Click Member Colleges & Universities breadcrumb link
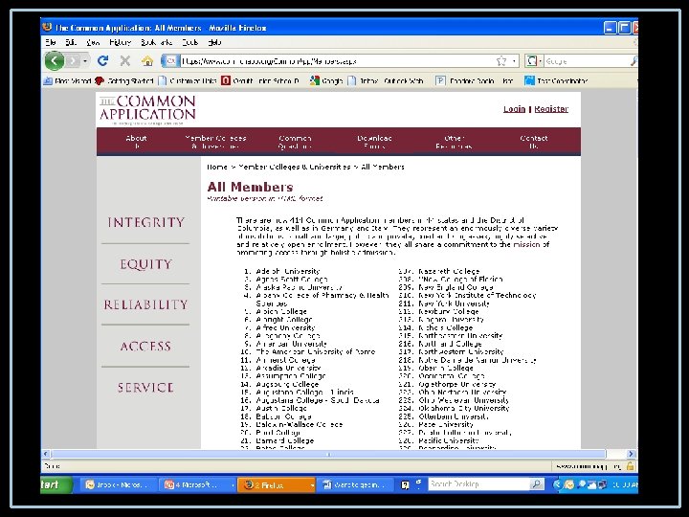Image resolution: width=689 pixels, height=517 pixels. (294, 167)
